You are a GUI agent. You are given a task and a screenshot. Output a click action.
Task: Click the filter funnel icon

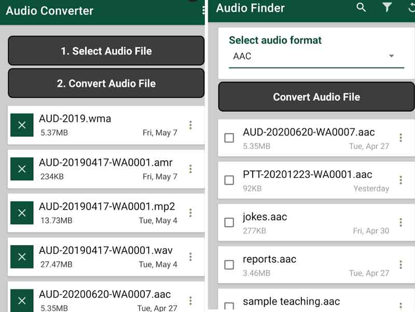point(387,7)
